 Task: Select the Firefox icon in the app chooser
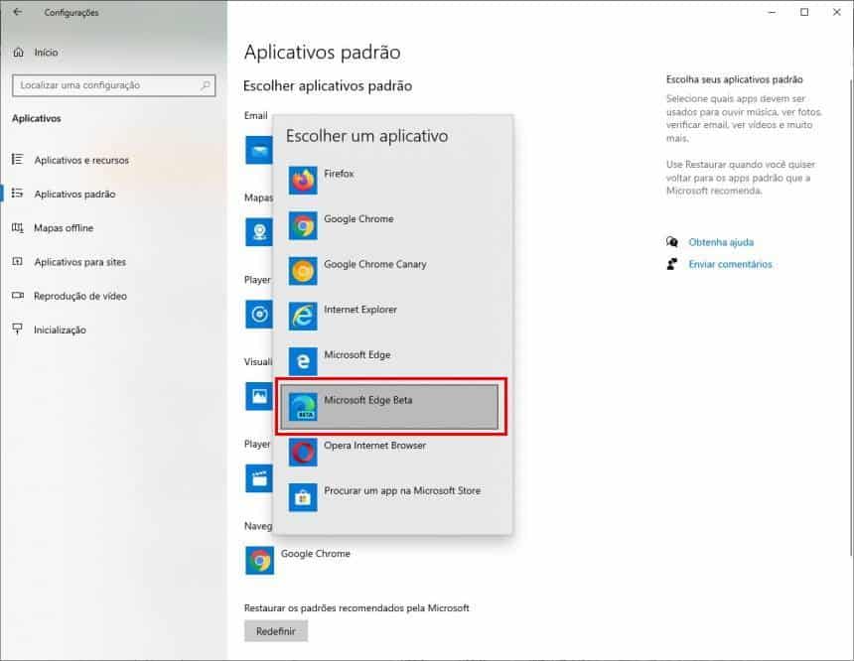point(303,181)
